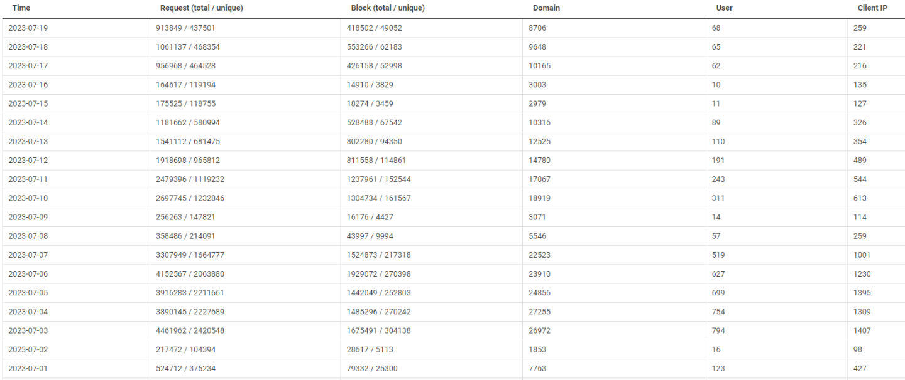This screenshot has width=905, height=380.
Task: Click block value 1929072 / 270398
Action: point(378,274)
